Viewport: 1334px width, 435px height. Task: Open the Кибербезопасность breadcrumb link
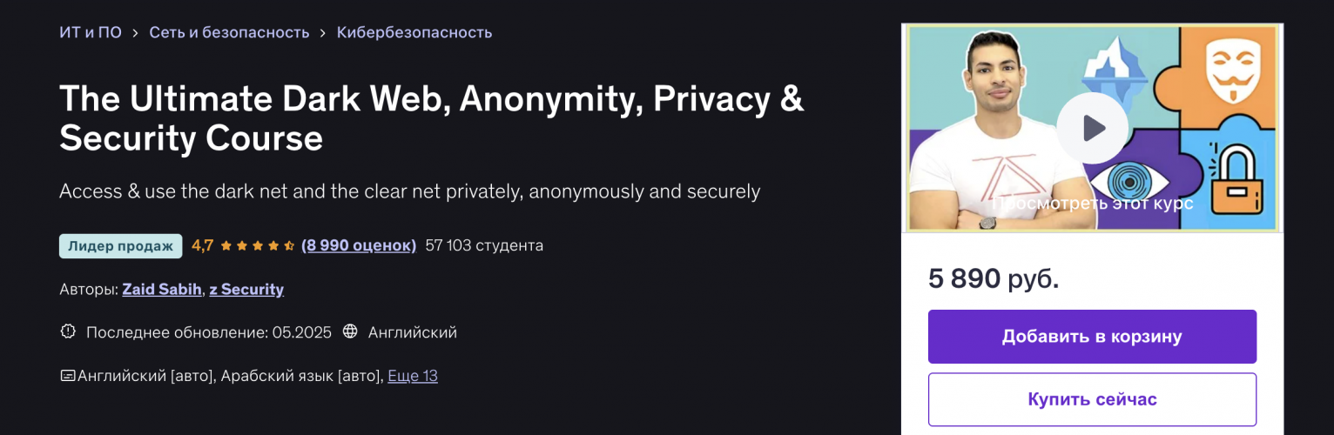(x=414, y=33)
